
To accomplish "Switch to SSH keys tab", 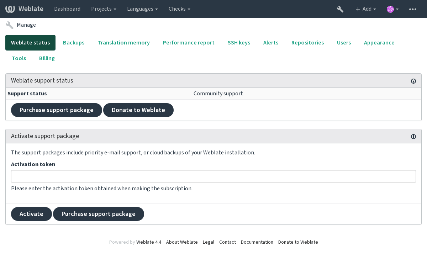I will click(x=239, y=43).
